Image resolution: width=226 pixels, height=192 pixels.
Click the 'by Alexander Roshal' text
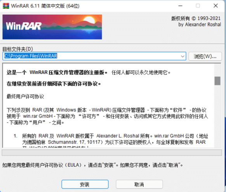point(200,24)
